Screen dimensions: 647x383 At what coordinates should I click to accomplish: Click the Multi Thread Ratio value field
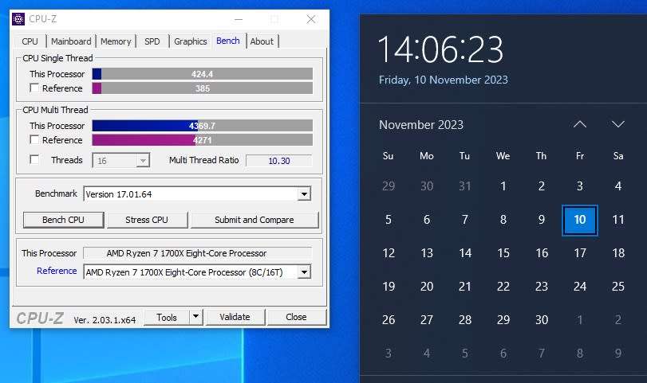279,161
